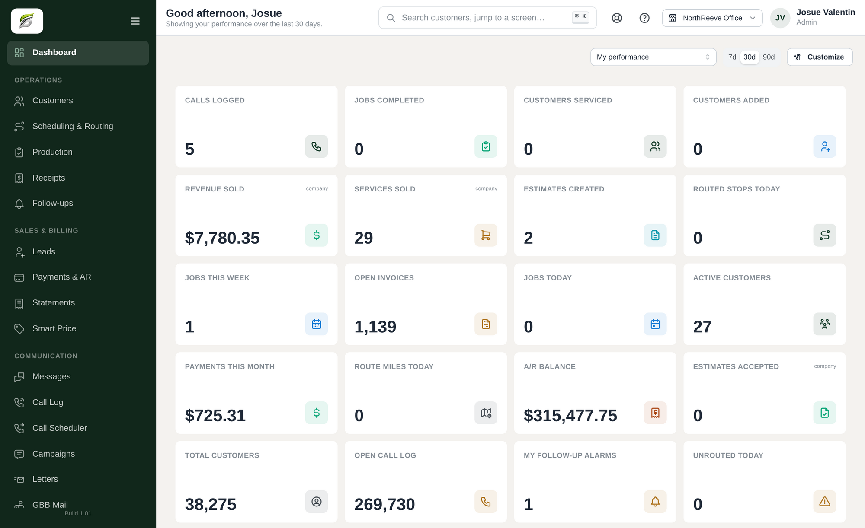This screenshot has width=865, height=528.
Task: Click the JV avatar circle
Action: pyautogui.click(x=780, y=18)
